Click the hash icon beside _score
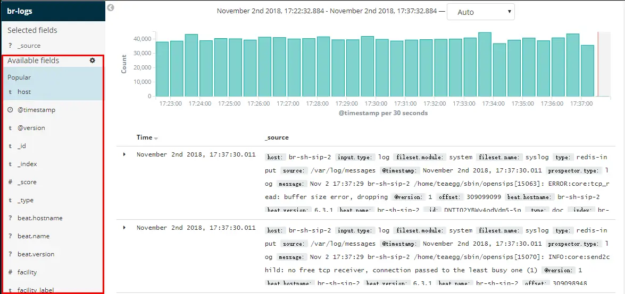The height and width of the screenshot is (294, 625). pos(10,182)
